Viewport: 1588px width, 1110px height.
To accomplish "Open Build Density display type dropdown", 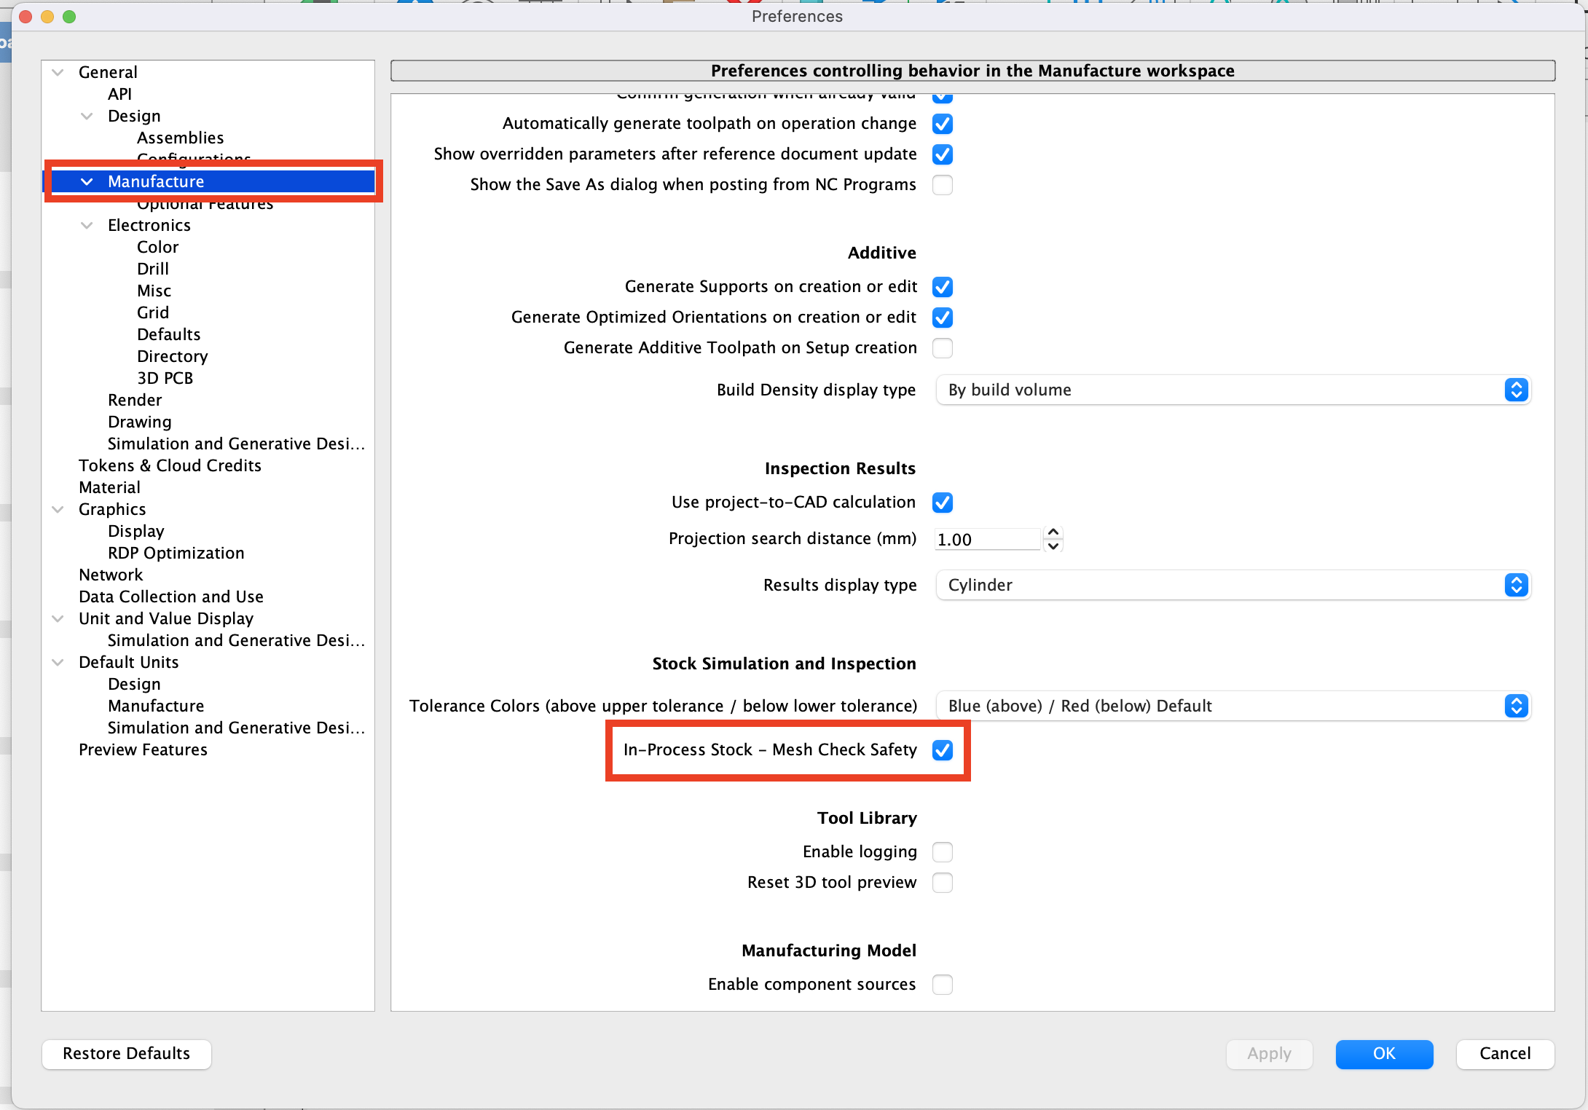I will click(1233, 390).
